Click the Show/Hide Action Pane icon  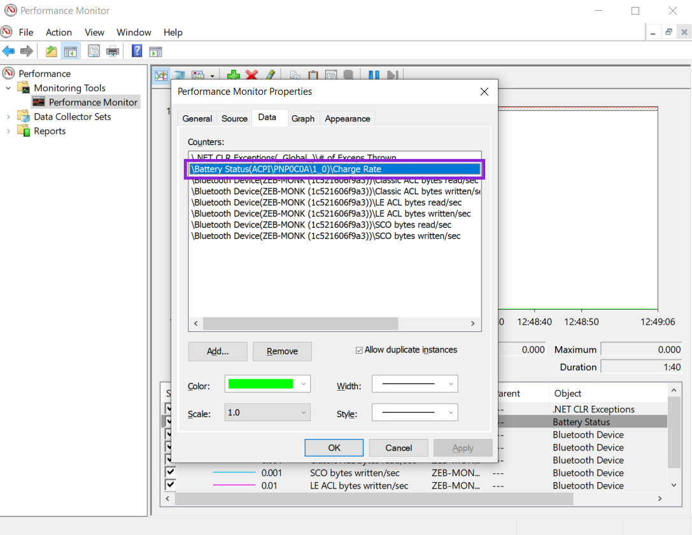tap(155, 52)
